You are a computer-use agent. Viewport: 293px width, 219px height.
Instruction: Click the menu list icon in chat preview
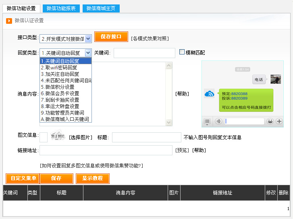click(207, 121)
